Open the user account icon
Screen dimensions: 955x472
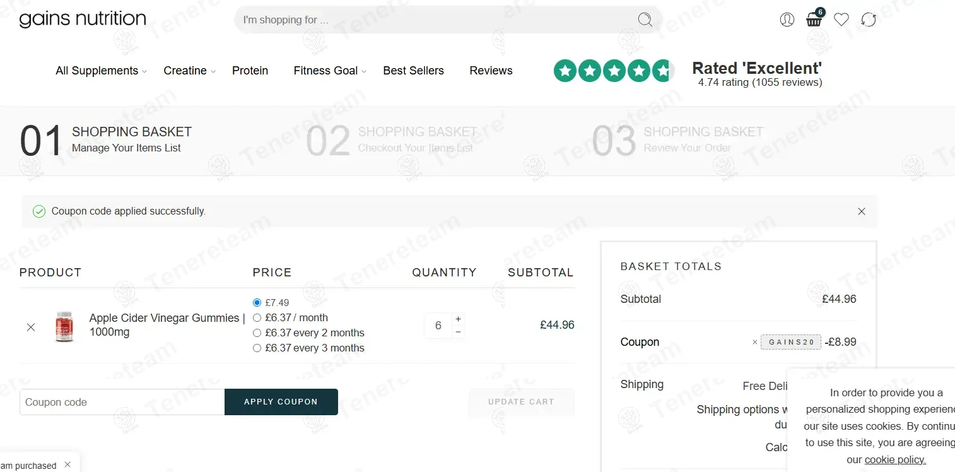[x=787, y=20]
